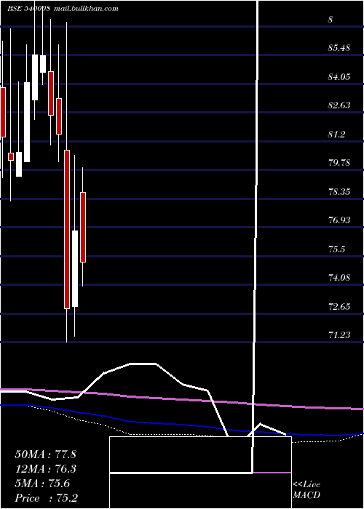The image size is (364, 509).
Task: Click the <<Live MACD label
Action: tap(306, 490)
